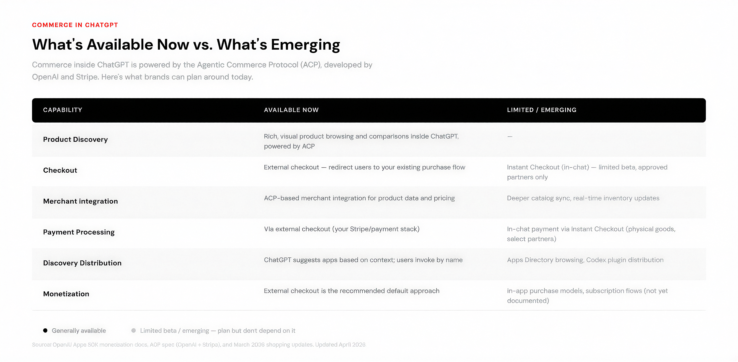Select the Monetization row label
The height and width of the screenshot is (362, 738).
tap(66, 294)
